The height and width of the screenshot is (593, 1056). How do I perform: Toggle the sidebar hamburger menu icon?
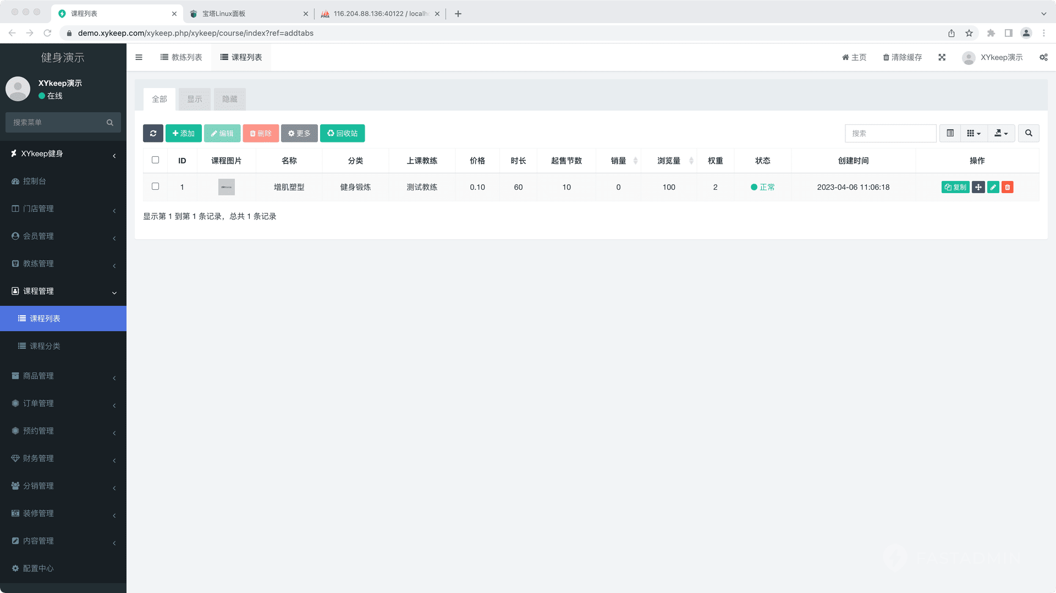(x=139, y=57)
